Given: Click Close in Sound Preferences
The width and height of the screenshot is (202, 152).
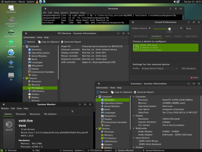Looking at the screenshot, I should tap(194, 78).
